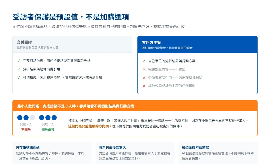Viewport: 270px width, 167px height.
Task: Click the heading 資料只由後端寫入
Action: coord(112,147)
